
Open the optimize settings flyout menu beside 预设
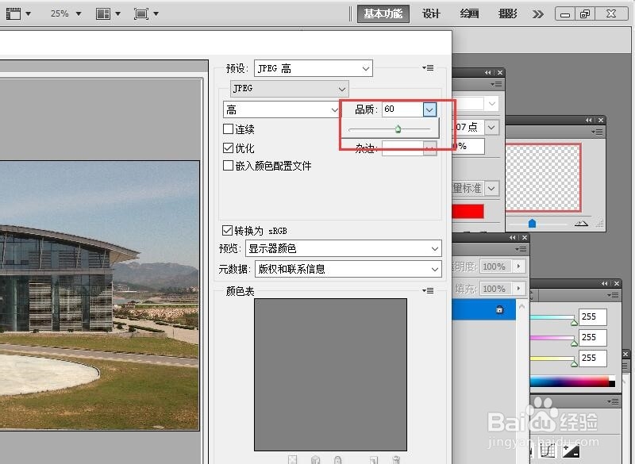[428, 67]
